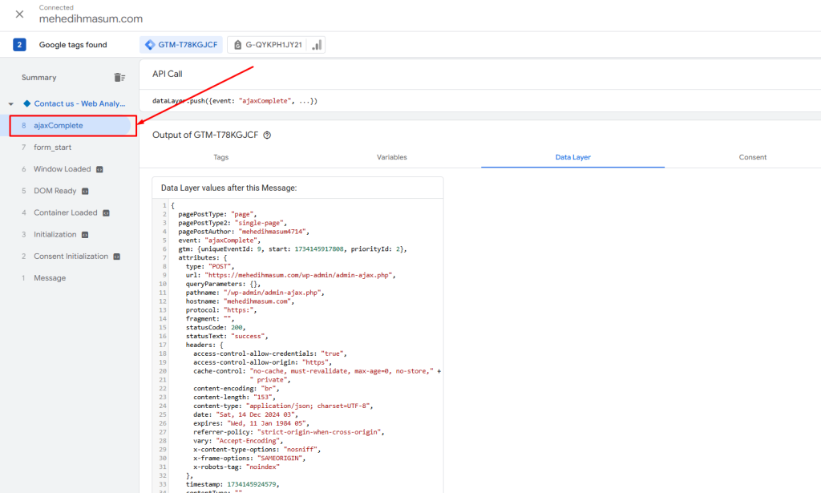The image size is (821, 493).
Task: Select the Consent Initialization event
Action: pos(70,257)
